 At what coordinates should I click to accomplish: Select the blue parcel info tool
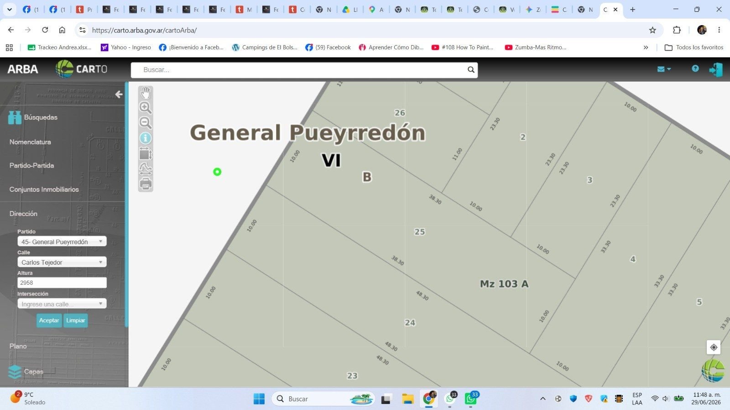[146, 138]
